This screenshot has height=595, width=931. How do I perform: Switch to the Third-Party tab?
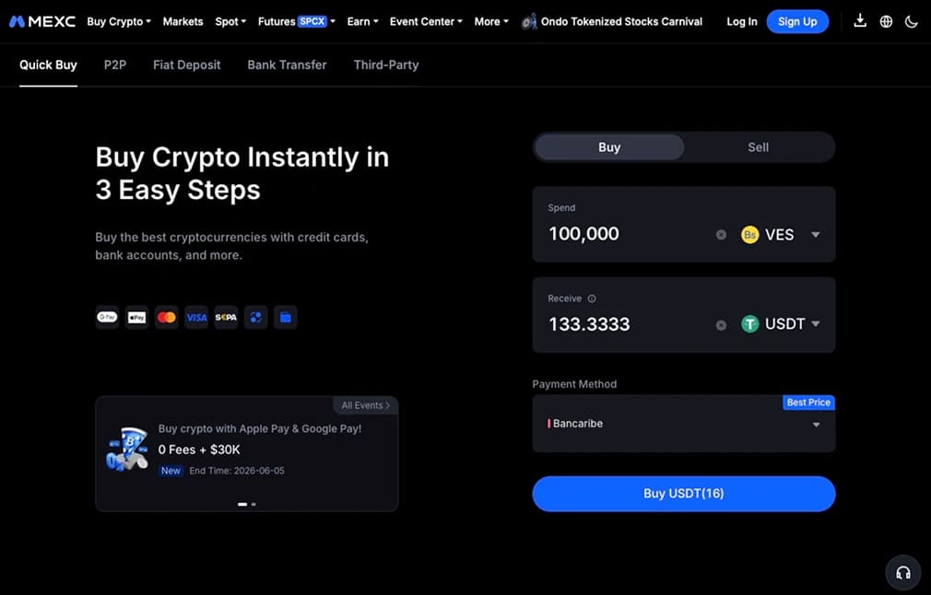[386, 65]
